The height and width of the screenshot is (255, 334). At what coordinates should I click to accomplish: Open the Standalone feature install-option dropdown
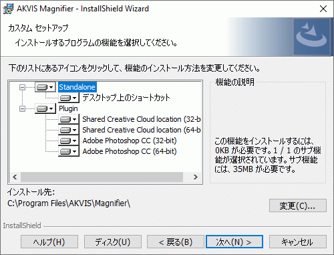coord(45,87)
